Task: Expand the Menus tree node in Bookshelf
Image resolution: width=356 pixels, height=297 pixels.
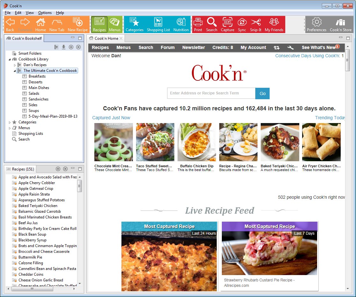Action: click(x=10, y=128)
